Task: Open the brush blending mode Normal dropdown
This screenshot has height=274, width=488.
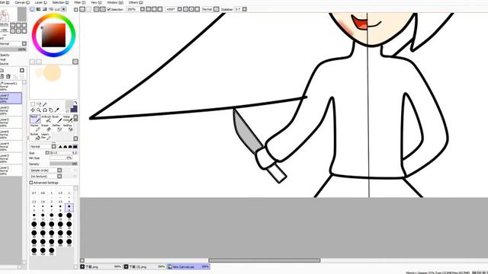Action: coord(43,146)
